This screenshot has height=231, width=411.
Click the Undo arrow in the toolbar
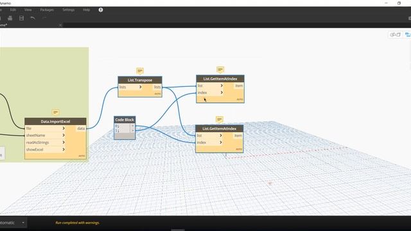pos(33,18)
